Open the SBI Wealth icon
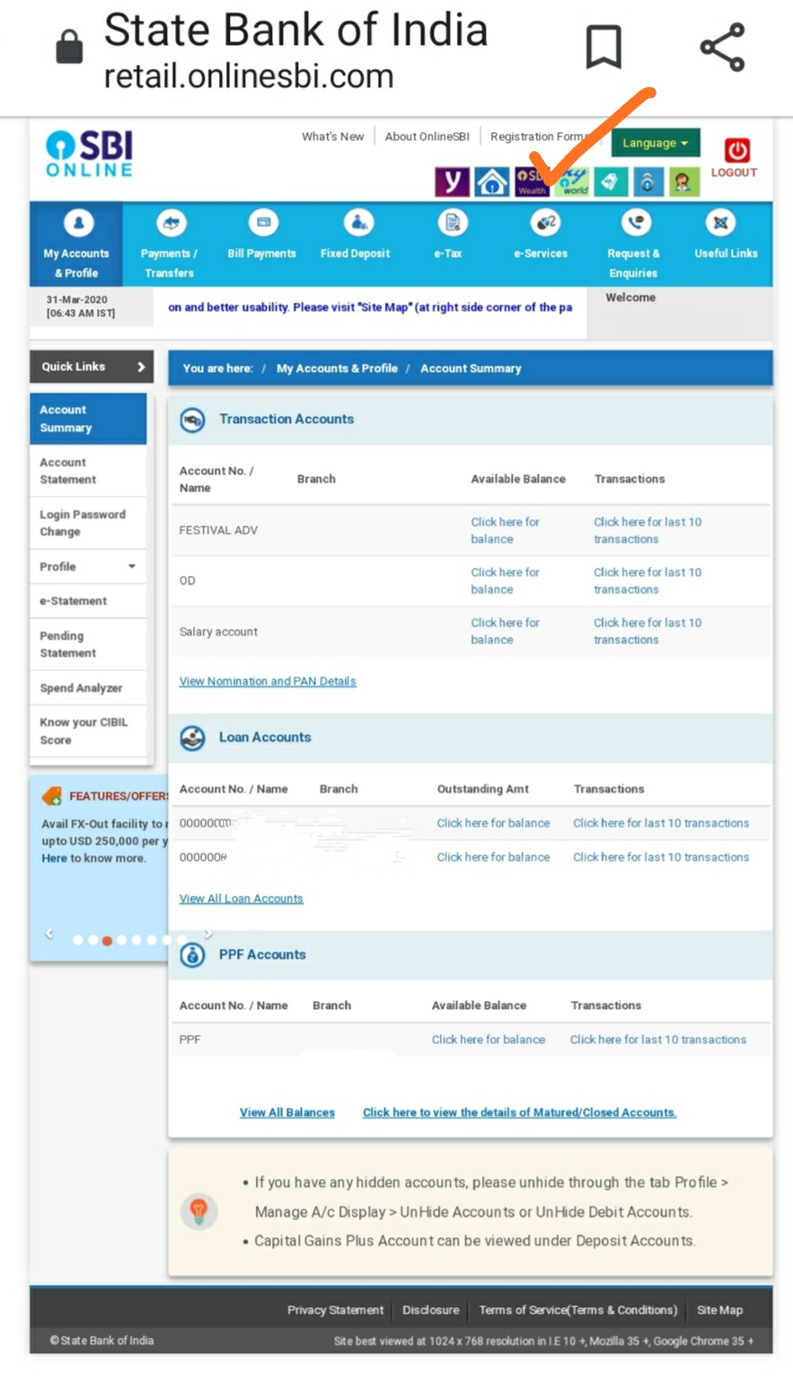The width and height of the screenshot is (793, 1390). tap(532, 181)
